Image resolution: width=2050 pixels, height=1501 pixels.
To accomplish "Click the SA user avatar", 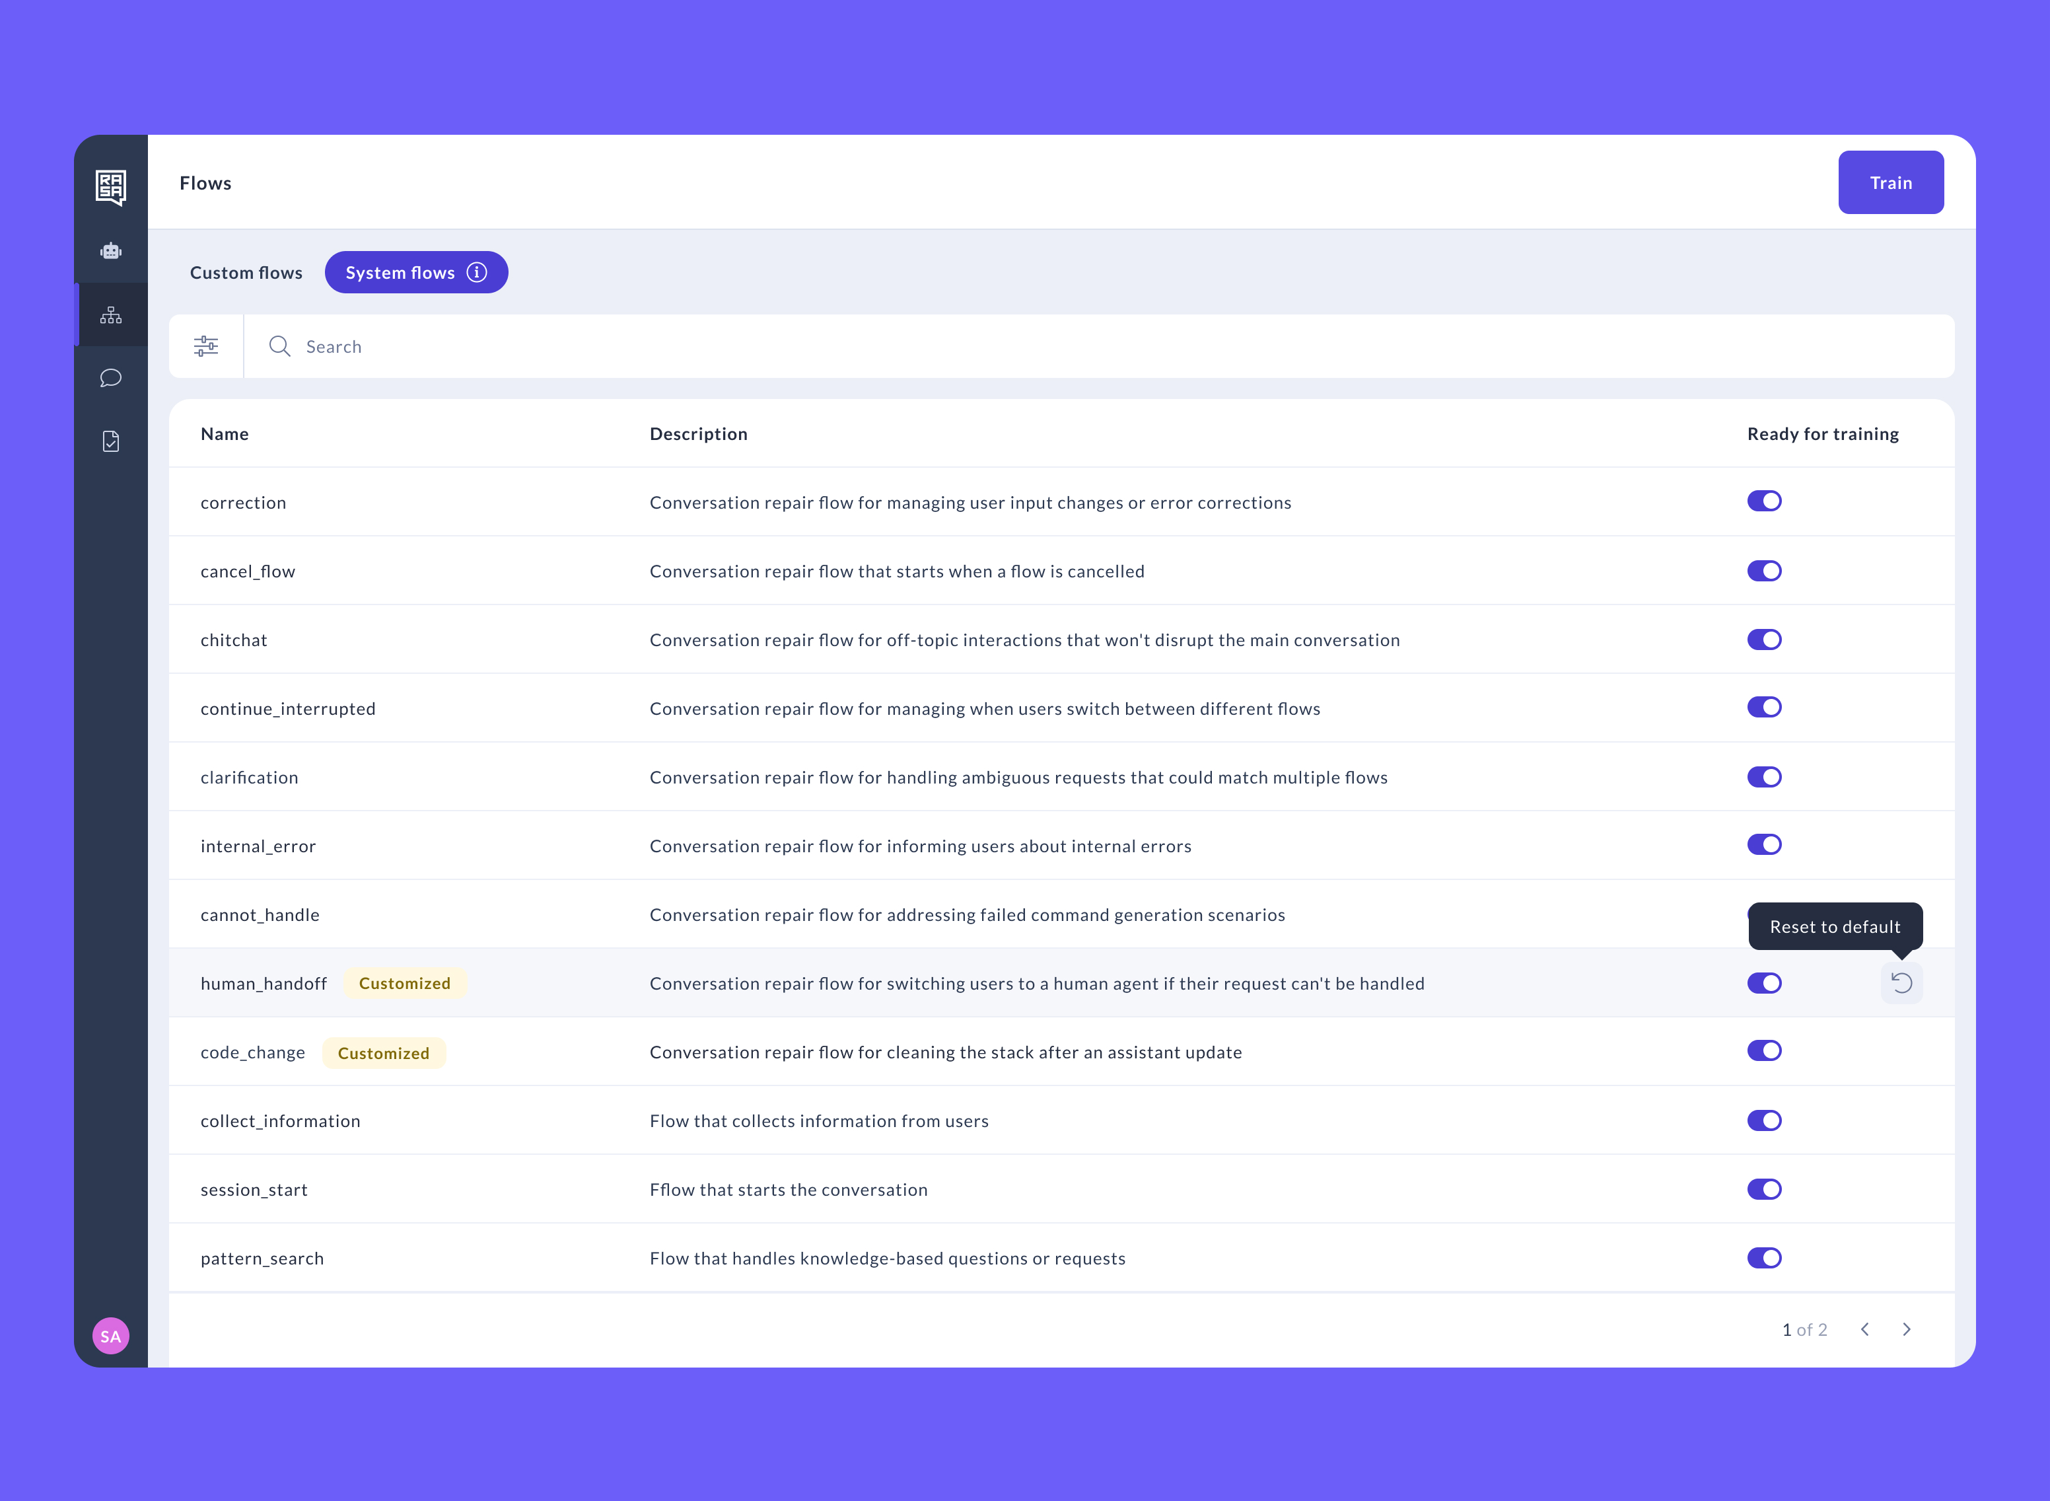I will [111, 1336].
